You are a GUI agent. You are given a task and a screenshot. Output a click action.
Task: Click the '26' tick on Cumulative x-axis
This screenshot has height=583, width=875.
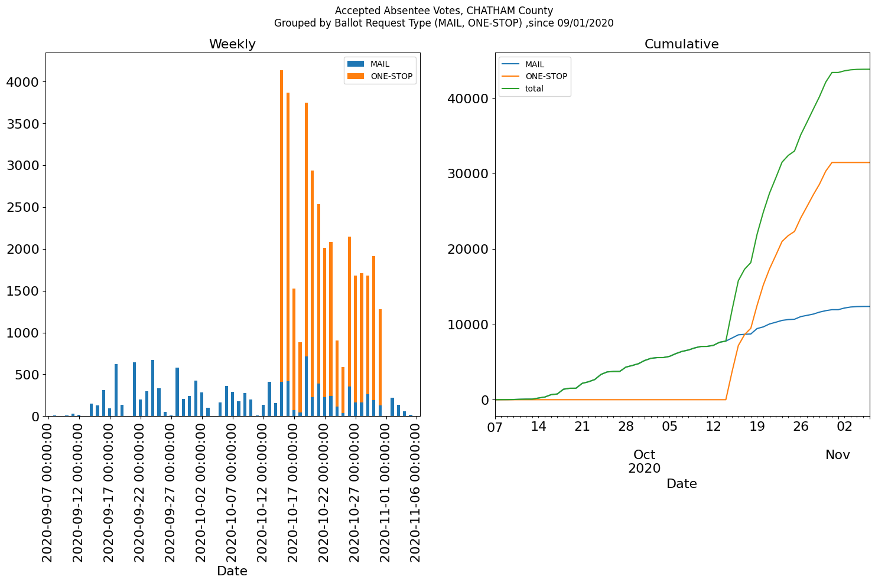[801, 426]
